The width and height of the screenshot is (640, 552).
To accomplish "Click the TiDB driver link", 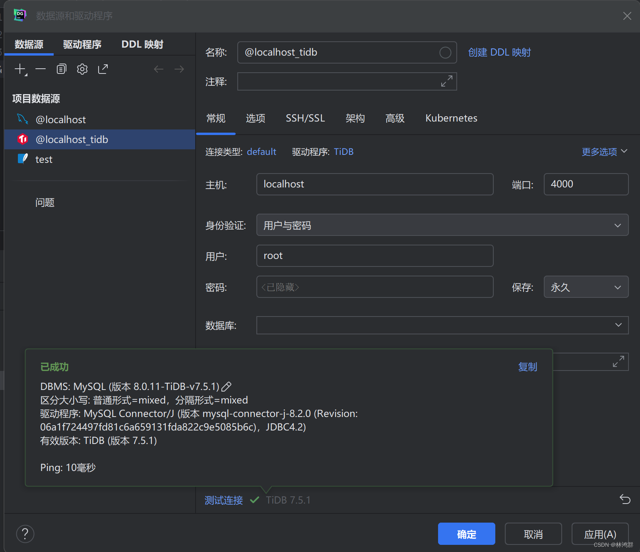I will [x=343, y=152].
